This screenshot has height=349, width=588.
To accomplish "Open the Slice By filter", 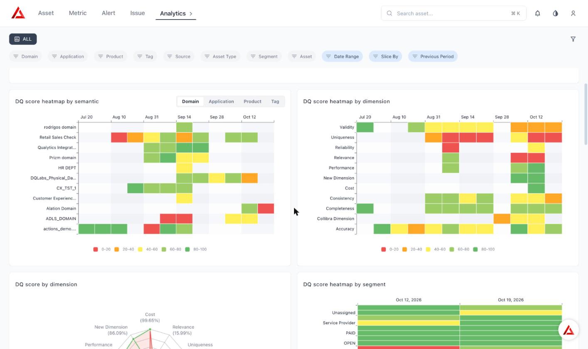I will pyautogui.click(x=385, y=57).
